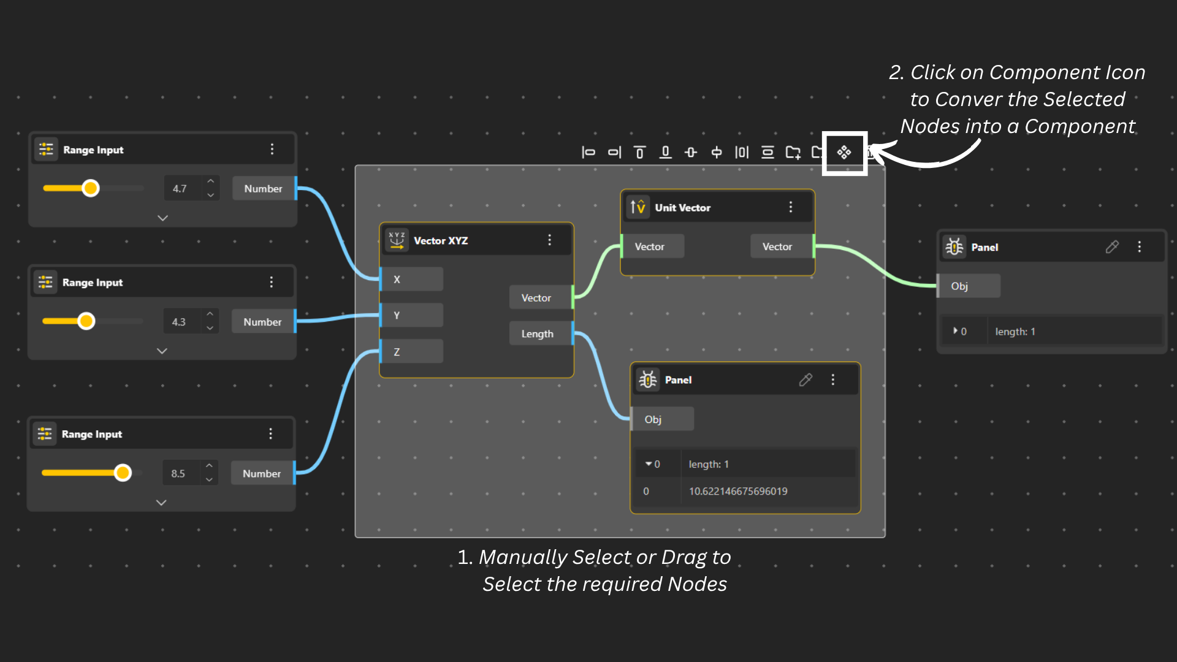Click the align top edges icon

(639, 153)
